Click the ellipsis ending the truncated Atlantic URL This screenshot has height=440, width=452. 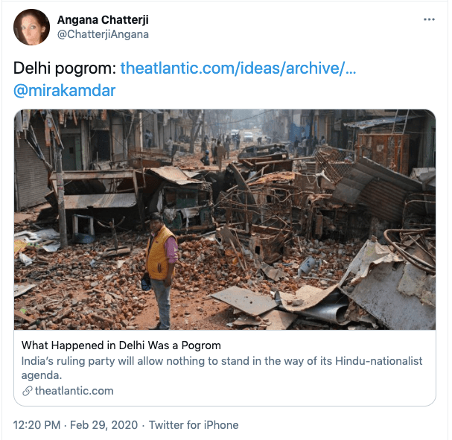(351, 68)
